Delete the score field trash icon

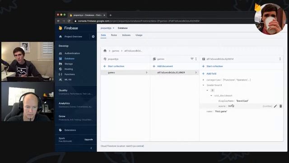pos(281,106)
